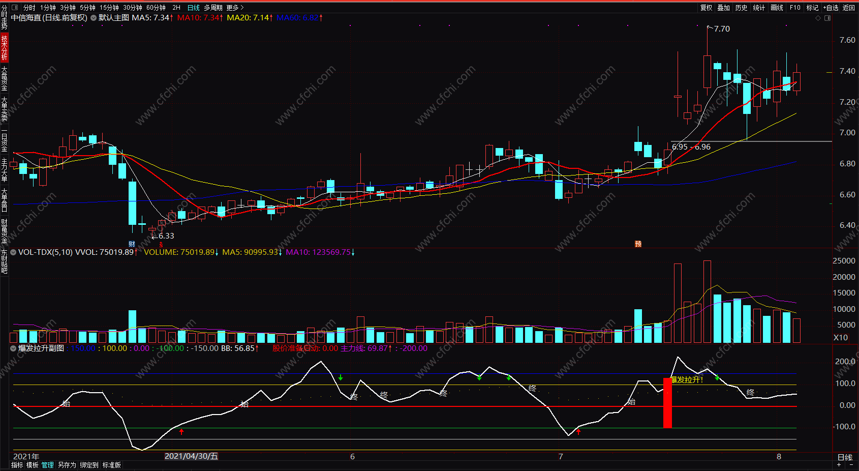Click the month 7 marker on time axis
This screenshot has width=859, height=471.
click(x=561, y=456)
